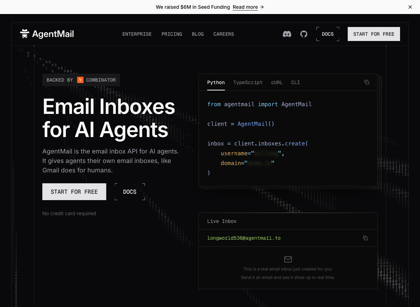Click START FOR FREE in the navbar

pyautogui.click(x=373, y=34)
